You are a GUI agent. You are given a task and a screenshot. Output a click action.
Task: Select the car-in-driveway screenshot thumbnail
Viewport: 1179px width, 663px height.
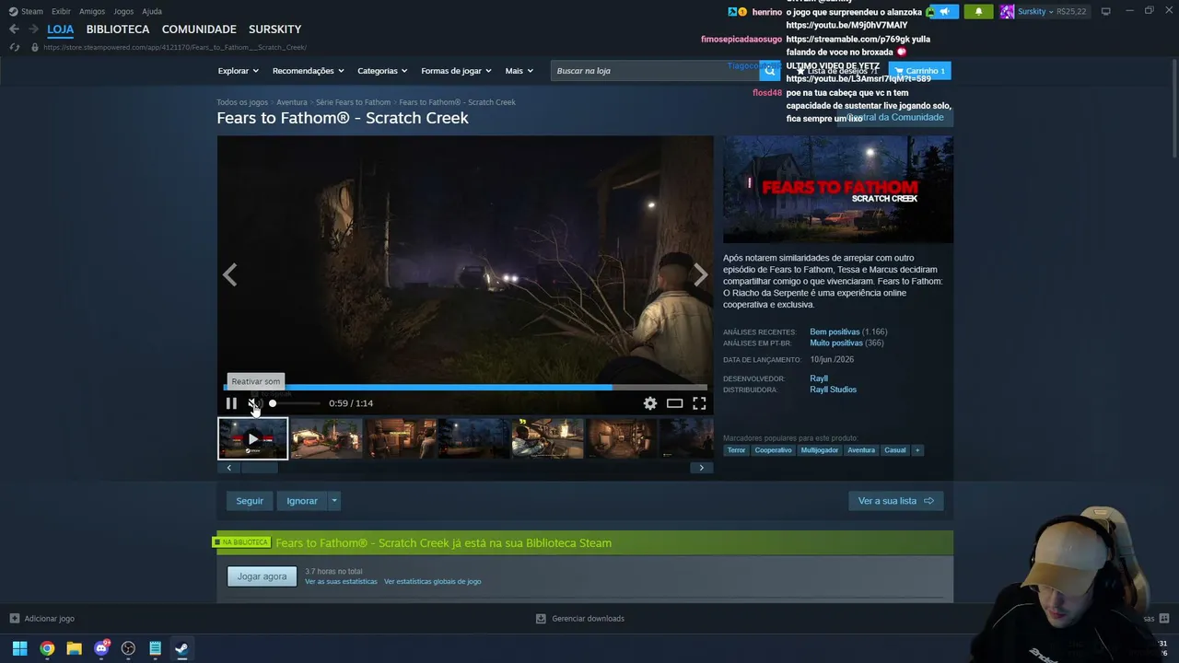pos(327,438)
